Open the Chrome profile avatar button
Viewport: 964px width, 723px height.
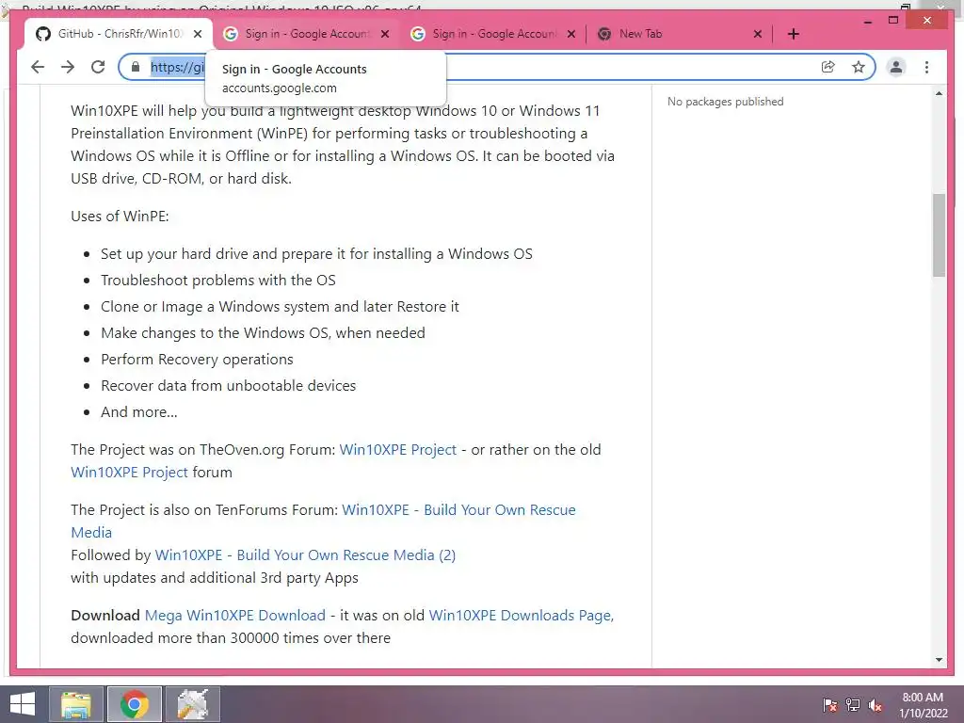coord(896,67)
